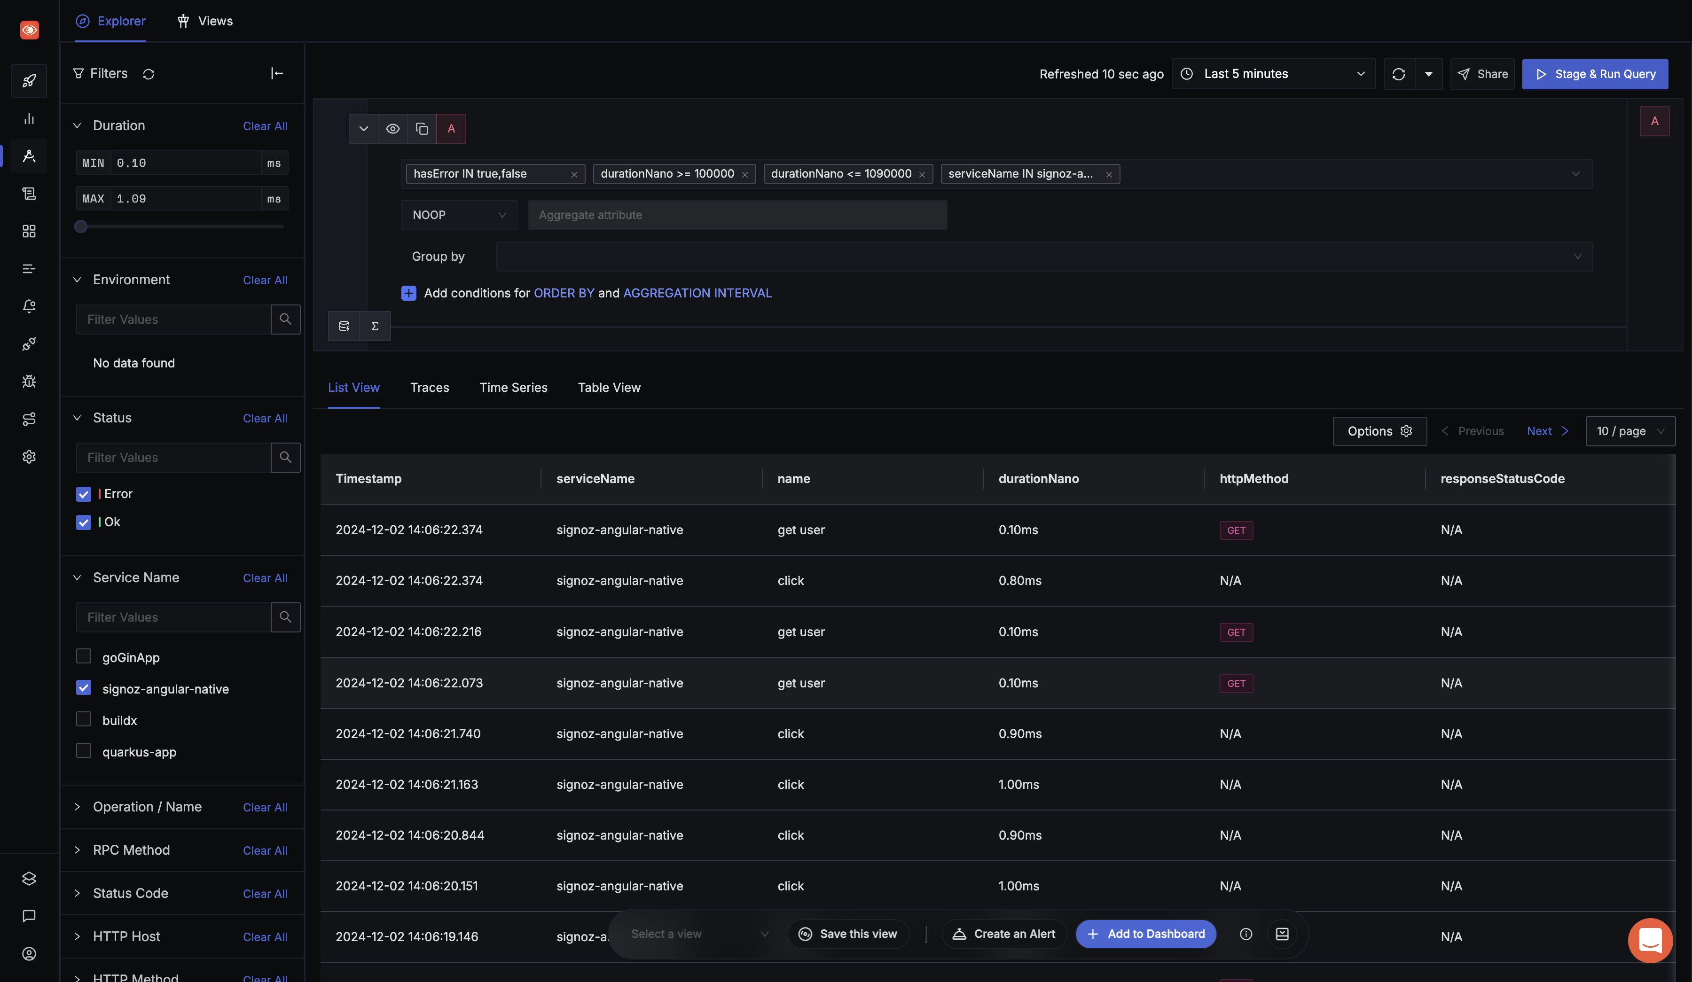Open the layers icon at sidebar bottom
The height and width of the screenshot is (982, 1692).
click(x=29, y=879)
